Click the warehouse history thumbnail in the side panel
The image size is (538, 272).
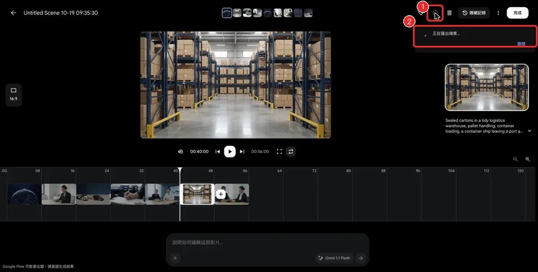486,87
